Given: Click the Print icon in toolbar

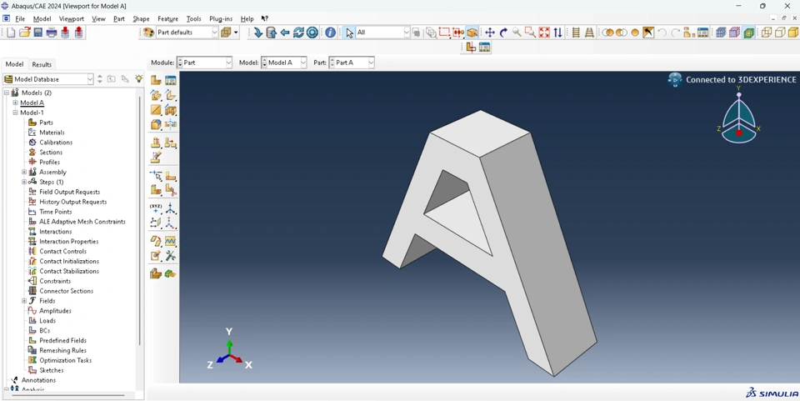Looking at the screenshot, I should pyautogui.click(x=52, y=33).
